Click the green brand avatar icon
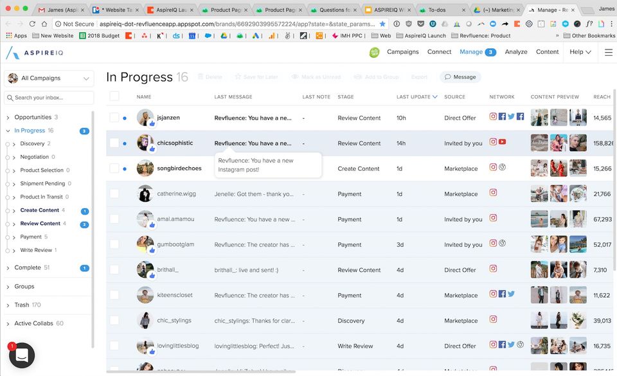Screen dimensions: 617x376 [x=374, y=52]
